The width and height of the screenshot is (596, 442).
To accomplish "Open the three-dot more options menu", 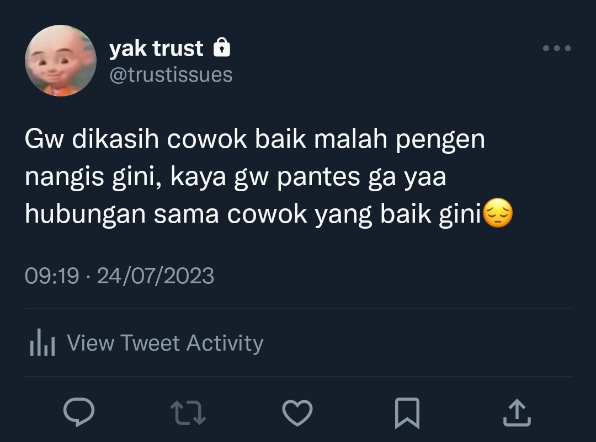I will [557, 48].
